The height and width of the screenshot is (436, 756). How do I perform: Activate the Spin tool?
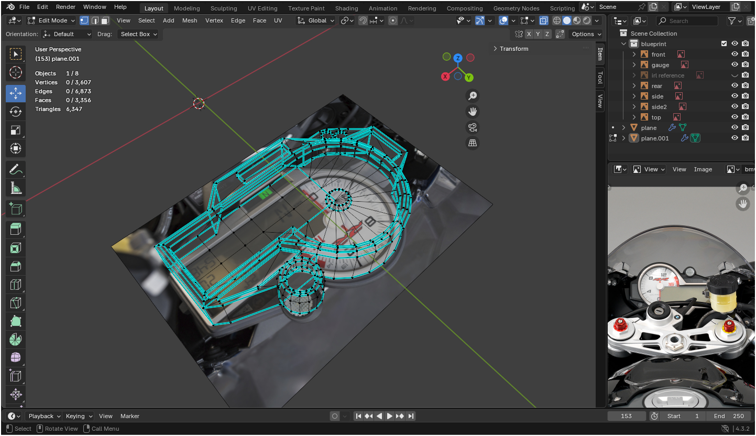pyautogui.click(x=16, y=340)
